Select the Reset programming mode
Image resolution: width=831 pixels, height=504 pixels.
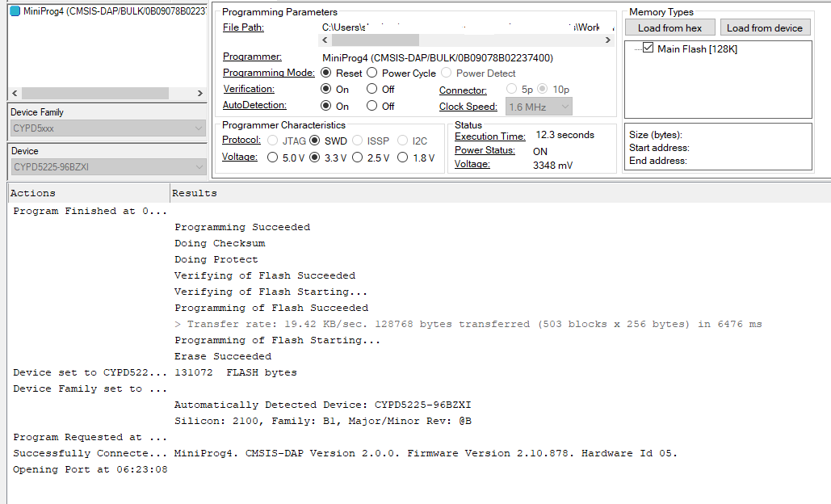[x=326, y=73]
